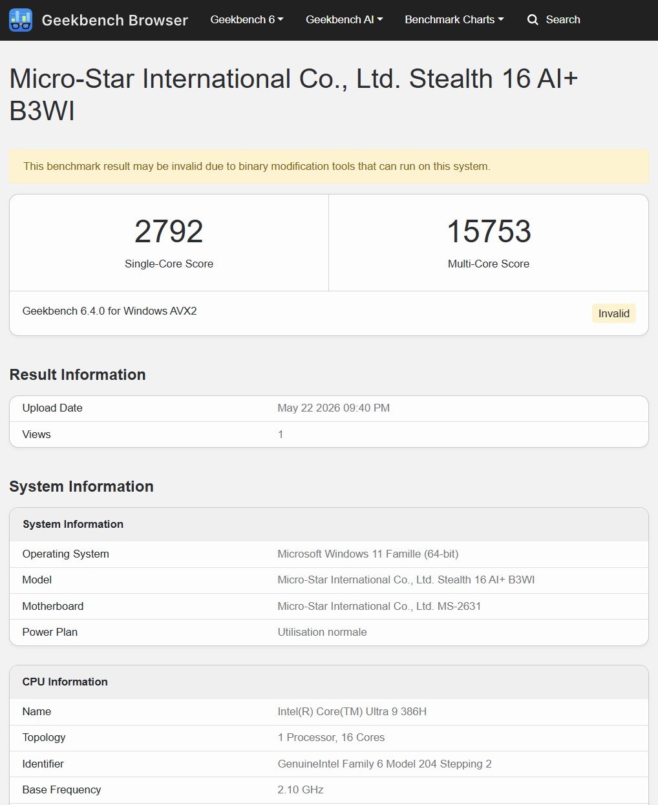Open the Geekbench Browser home link
Viewport: 658px width, 805px height.
[x=114, y=20]
